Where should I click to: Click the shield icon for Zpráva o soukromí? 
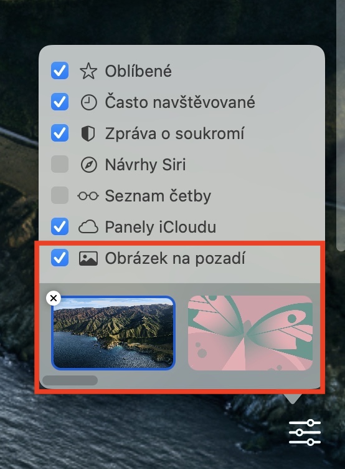pyautogui.click(x=88, y=133)
